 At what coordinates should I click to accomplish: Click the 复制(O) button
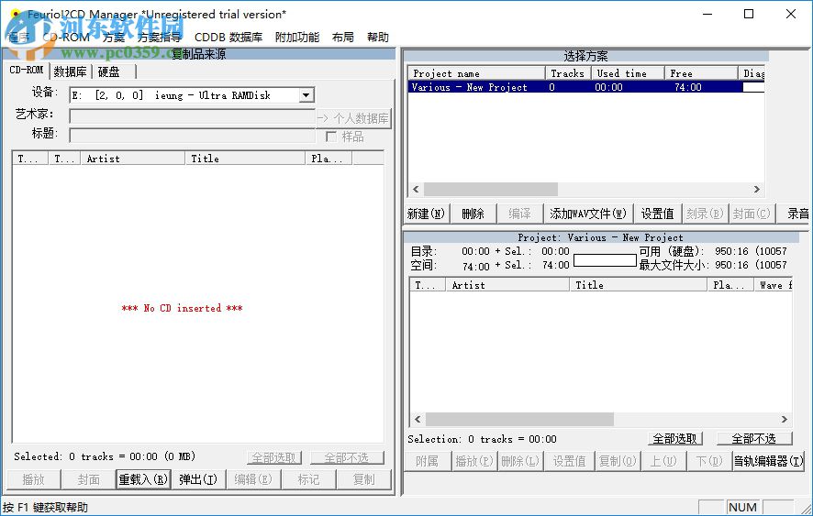(618, 461)
